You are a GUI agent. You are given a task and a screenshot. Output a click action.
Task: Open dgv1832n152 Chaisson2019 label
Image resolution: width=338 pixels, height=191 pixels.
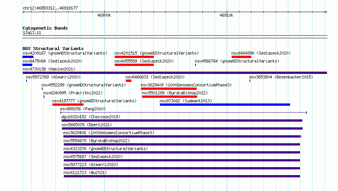tap(91, 117)
